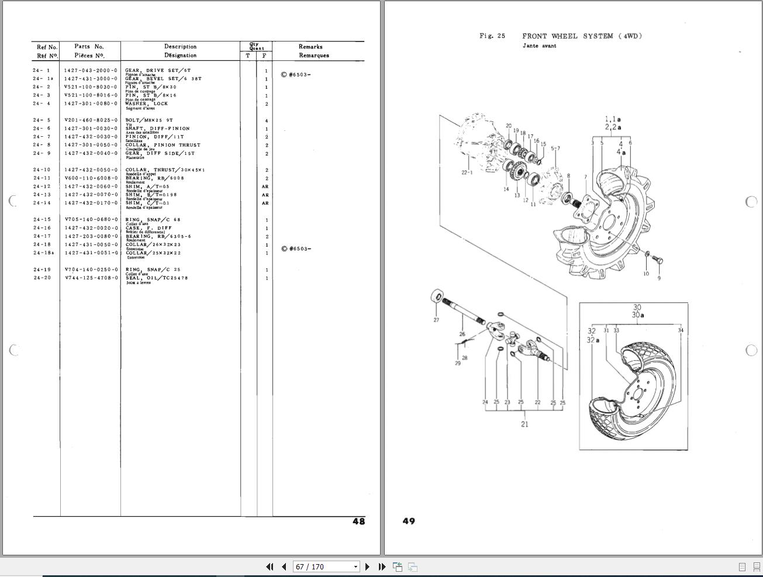Click description 'SHAFT, DIFF-PINION'
763x577 pixels.
point(157,129)
